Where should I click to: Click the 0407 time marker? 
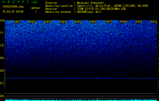click(x=108, y=22)
